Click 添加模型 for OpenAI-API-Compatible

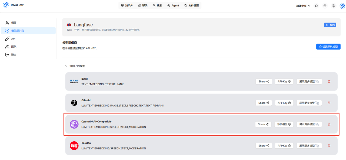click(x=284, y=124)
